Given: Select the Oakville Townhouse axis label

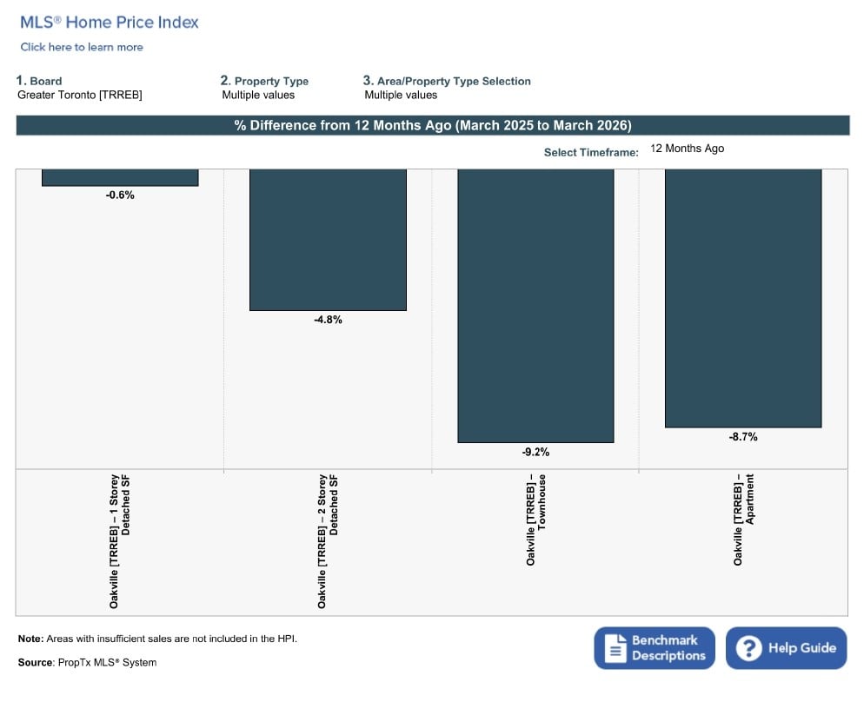Looking at the screenshot, I should click(535, 521).
